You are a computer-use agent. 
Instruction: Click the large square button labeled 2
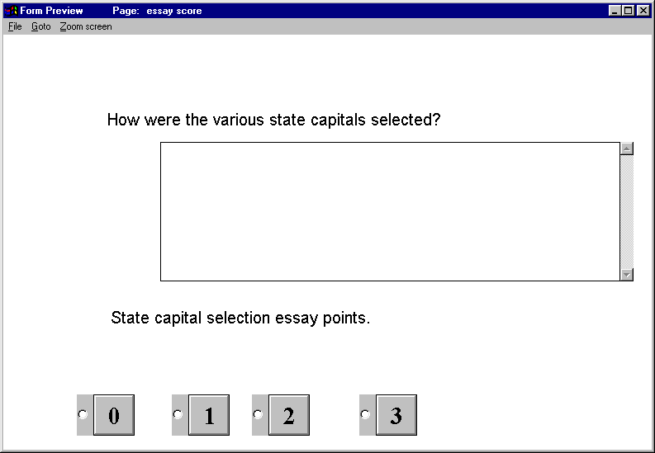coord(289,415)
